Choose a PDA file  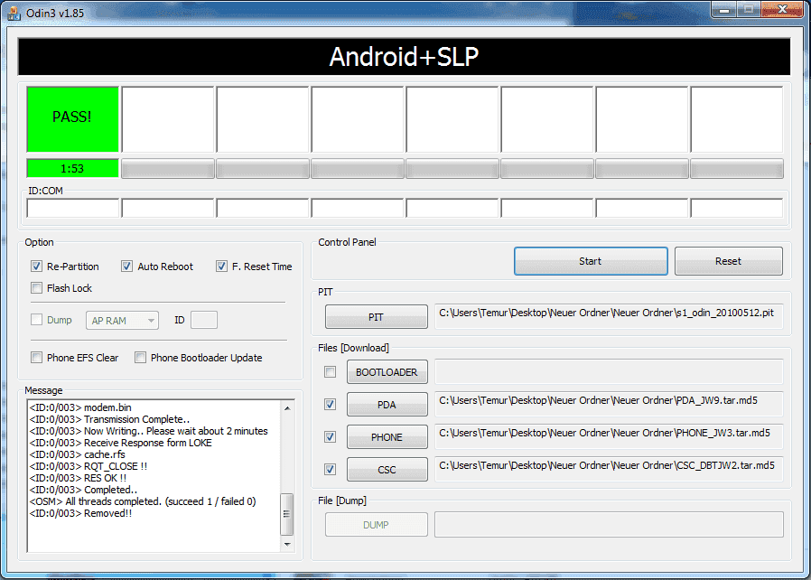[x=387, y=405]
